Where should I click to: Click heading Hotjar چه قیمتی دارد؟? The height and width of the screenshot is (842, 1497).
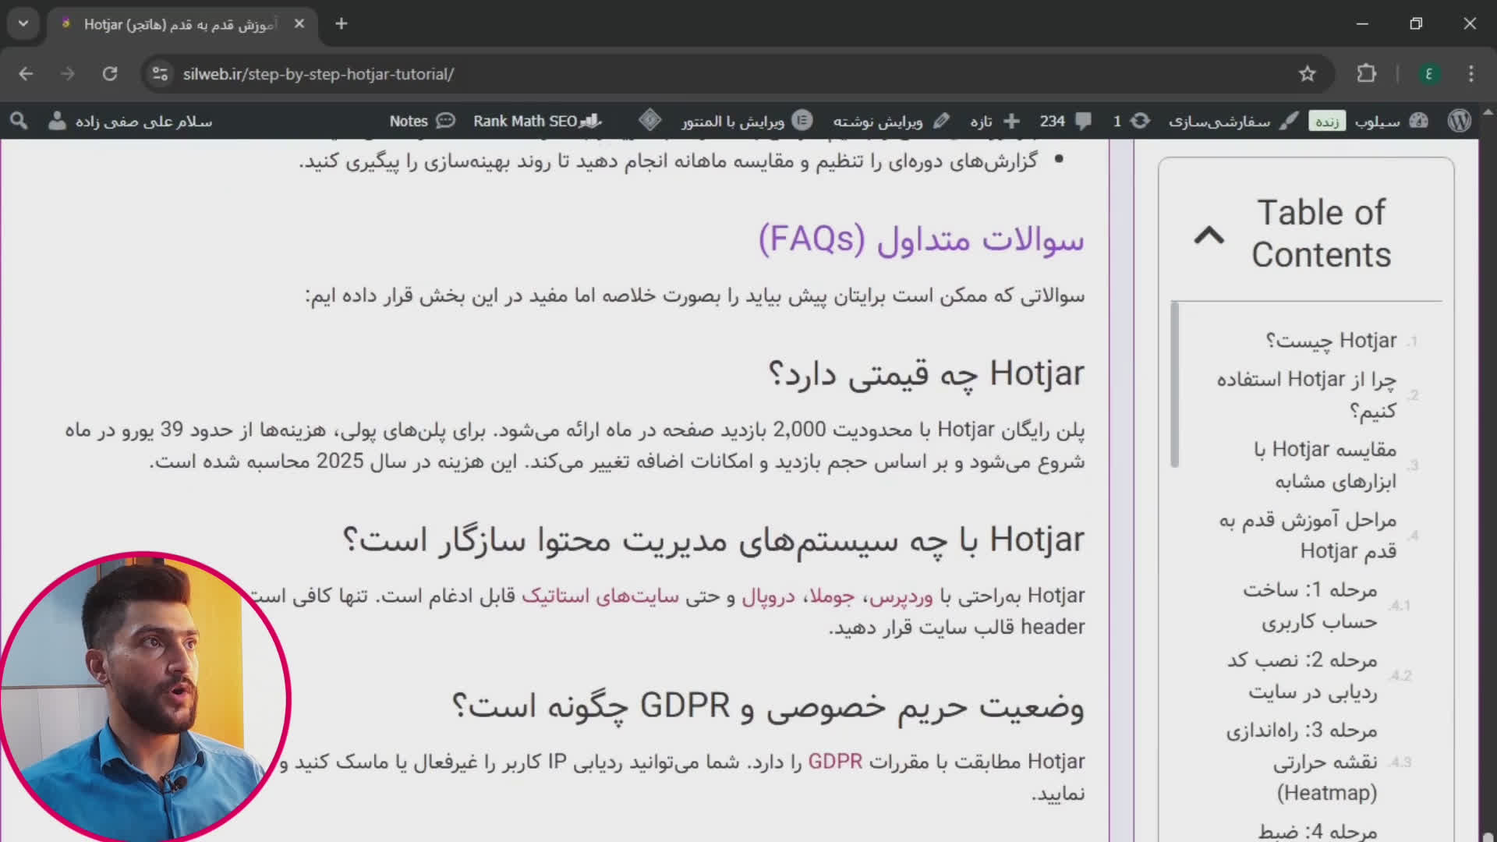pyautogui.click(x=926, y=374)
